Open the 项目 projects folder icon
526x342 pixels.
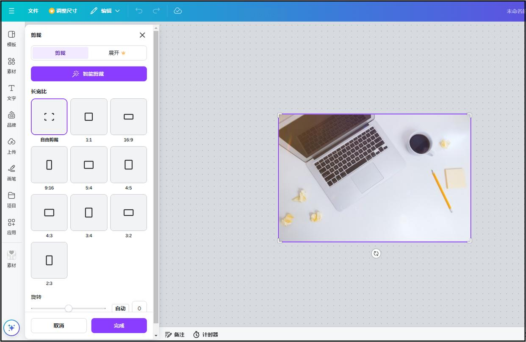click(x=11, y=196)
